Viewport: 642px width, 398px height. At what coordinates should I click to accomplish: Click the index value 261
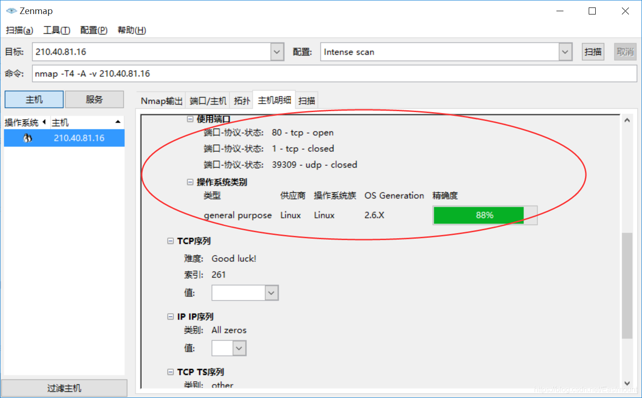(219, 275)
